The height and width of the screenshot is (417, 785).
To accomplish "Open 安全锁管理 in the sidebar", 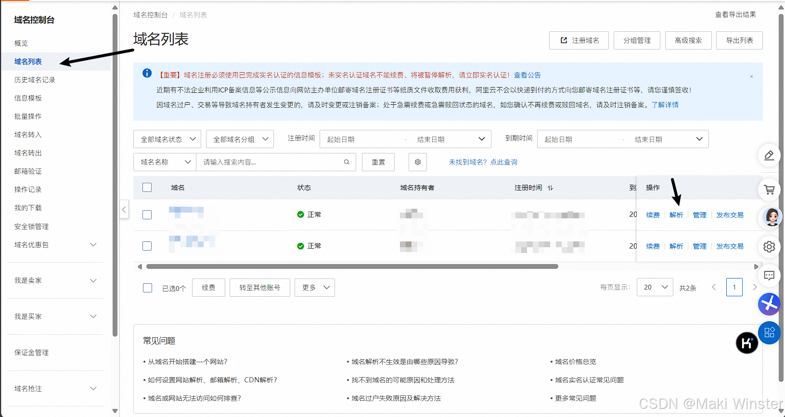I will 31,227.
